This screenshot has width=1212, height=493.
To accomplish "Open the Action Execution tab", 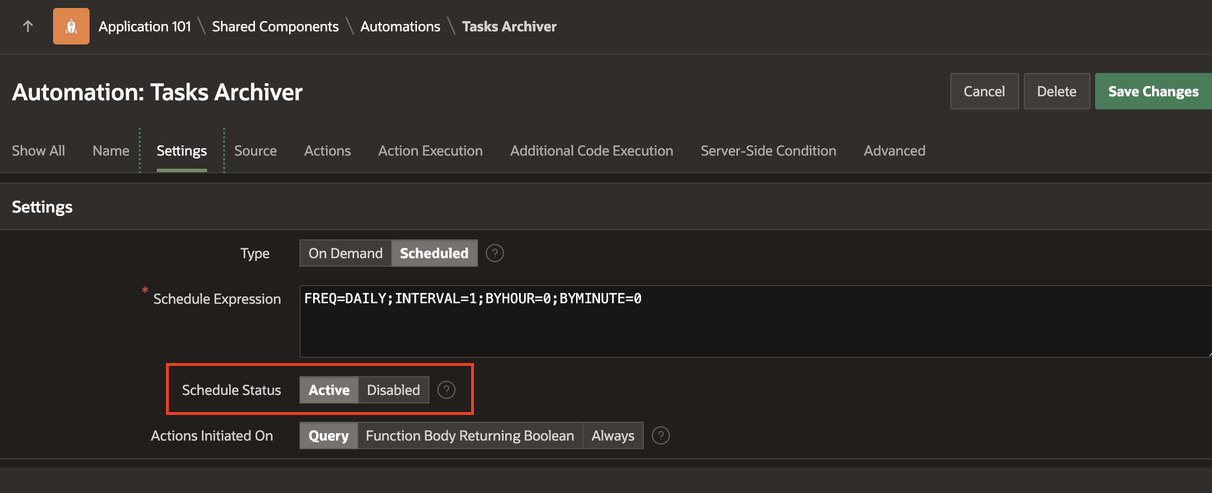I will (x=430, y=150).
